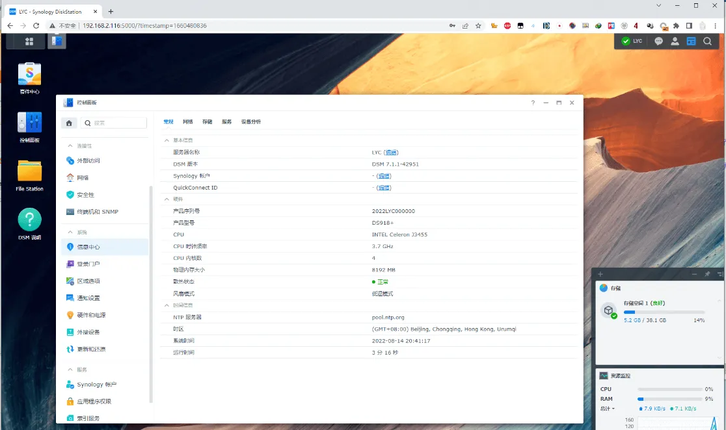Click the notifications chat icon in taskbar
Image resolution: width=726 pixels, height=430 pixels.
pos(659,41)
